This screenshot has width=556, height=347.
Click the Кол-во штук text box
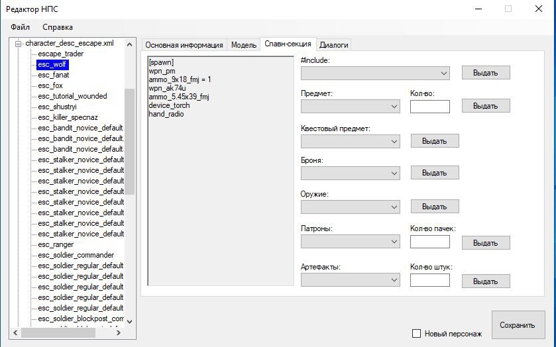click(429, 280)
